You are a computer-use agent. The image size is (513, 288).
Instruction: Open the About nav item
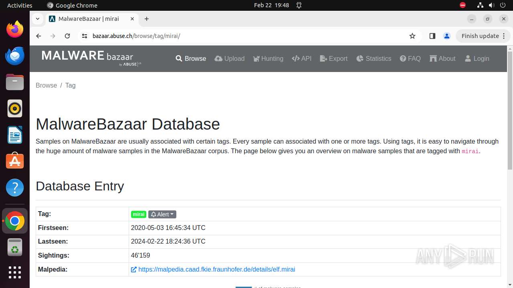[x=442, y=58]
